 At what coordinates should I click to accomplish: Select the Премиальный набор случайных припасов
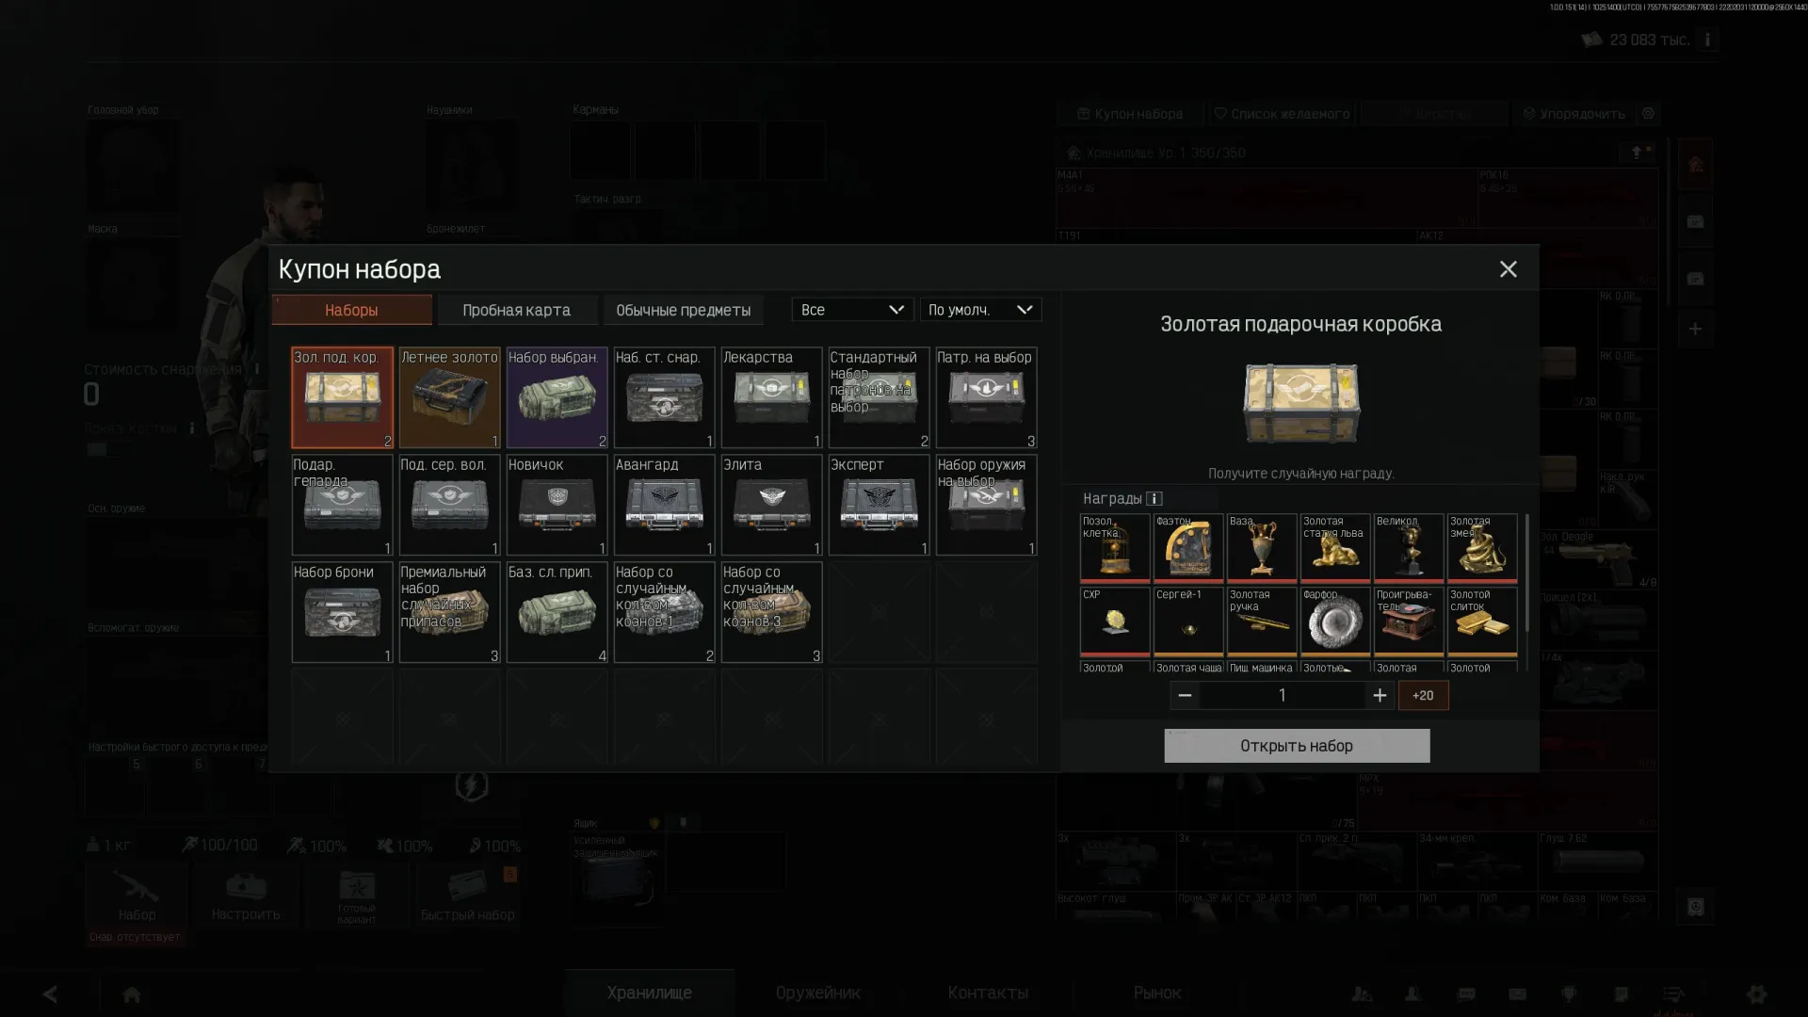(x=449, y=612)
